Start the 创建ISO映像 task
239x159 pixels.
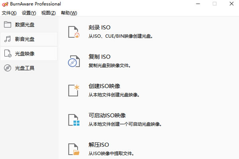coord(104,86)
